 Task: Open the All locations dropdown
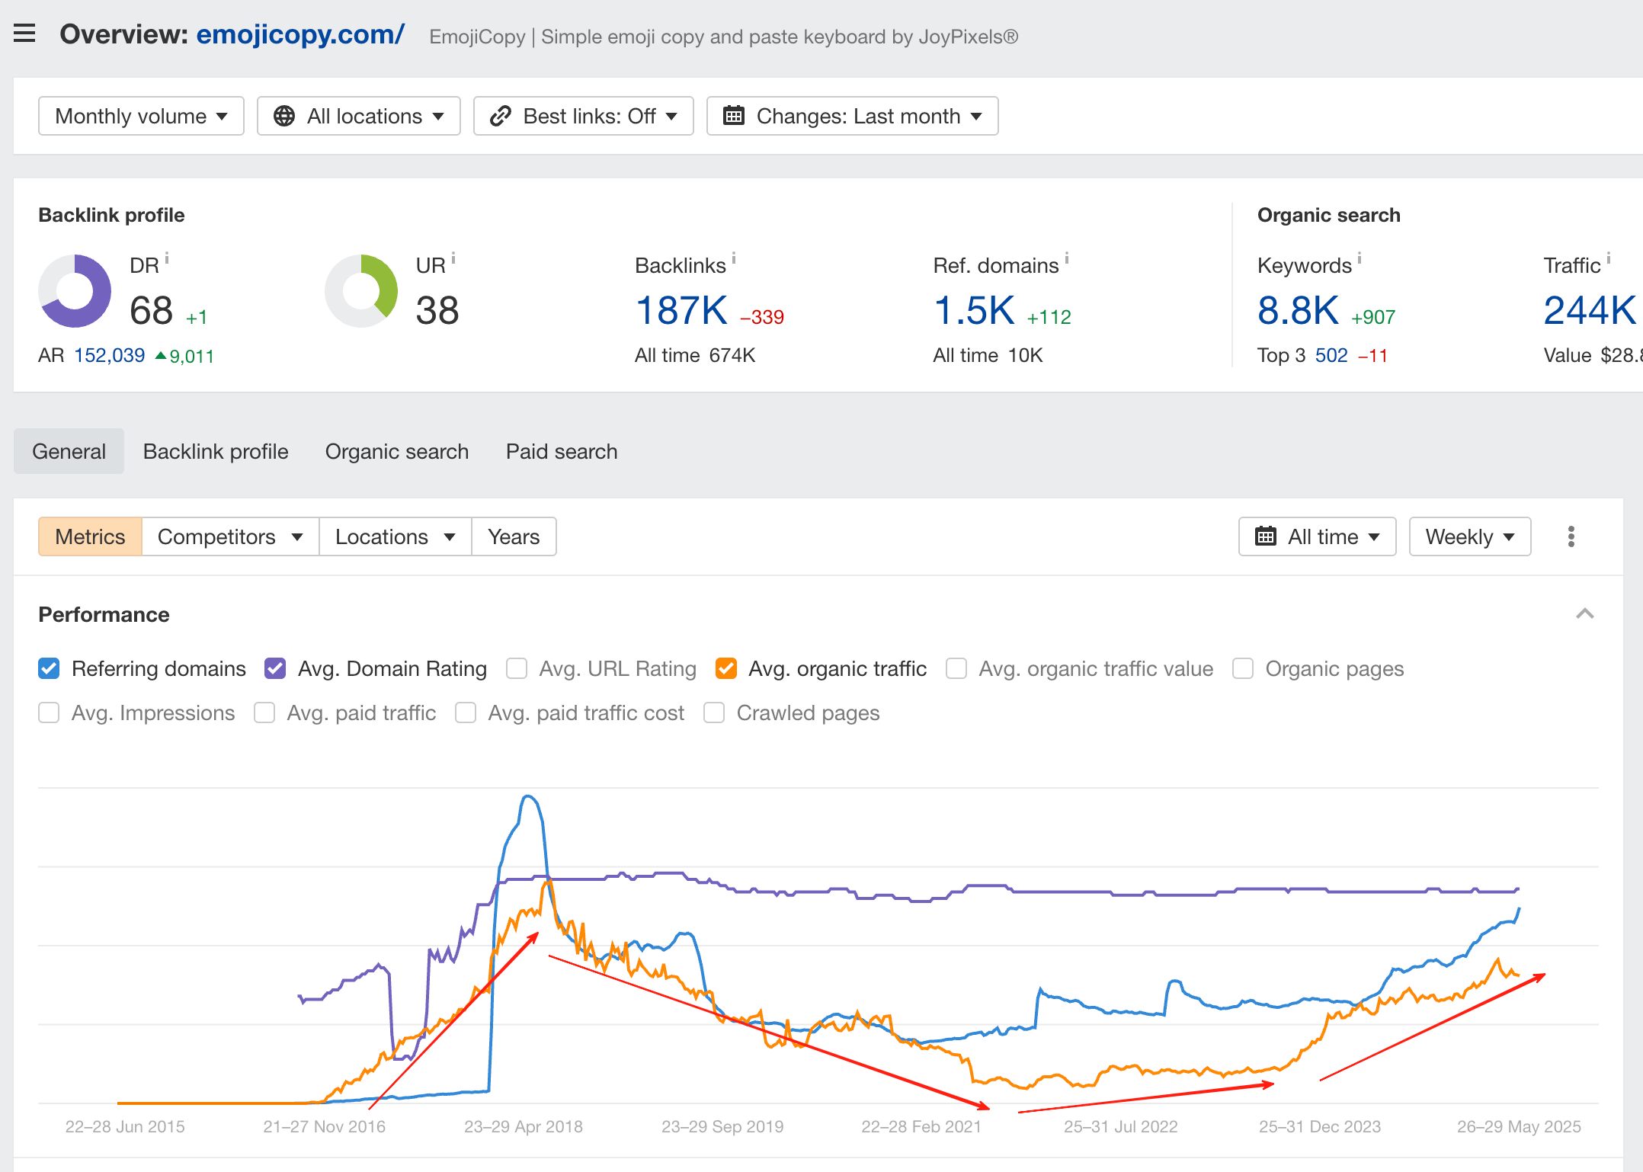pos(359,116)
